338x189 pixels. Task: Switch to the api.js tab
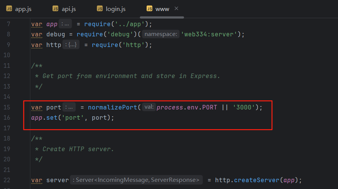(64, 9)
